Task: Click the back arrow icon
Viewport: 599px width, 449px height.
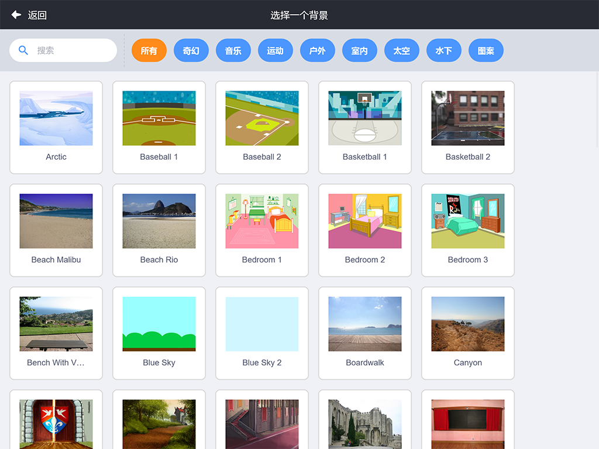Action: point(16,15)
